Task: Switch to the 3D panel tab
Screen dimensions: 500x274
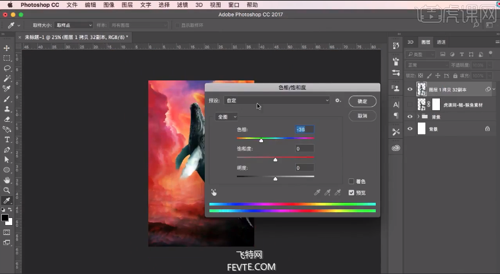Action: pyautogui.click(x=410, y=42)
